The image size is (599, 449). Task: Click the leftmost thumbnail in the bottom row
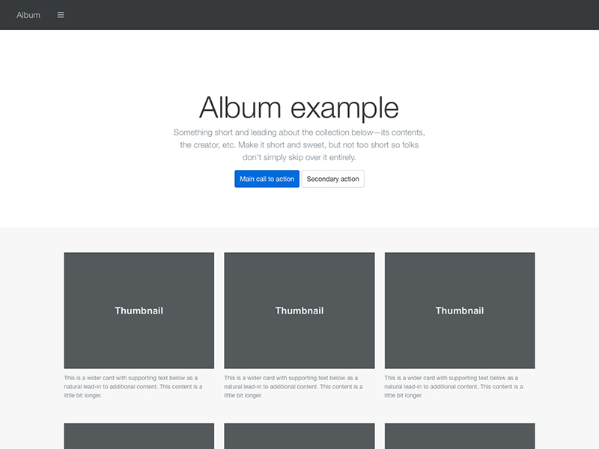coord(139,438)
